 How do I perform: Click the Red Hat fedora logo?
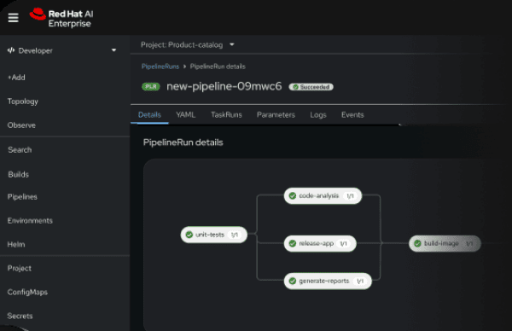(38, 14)
